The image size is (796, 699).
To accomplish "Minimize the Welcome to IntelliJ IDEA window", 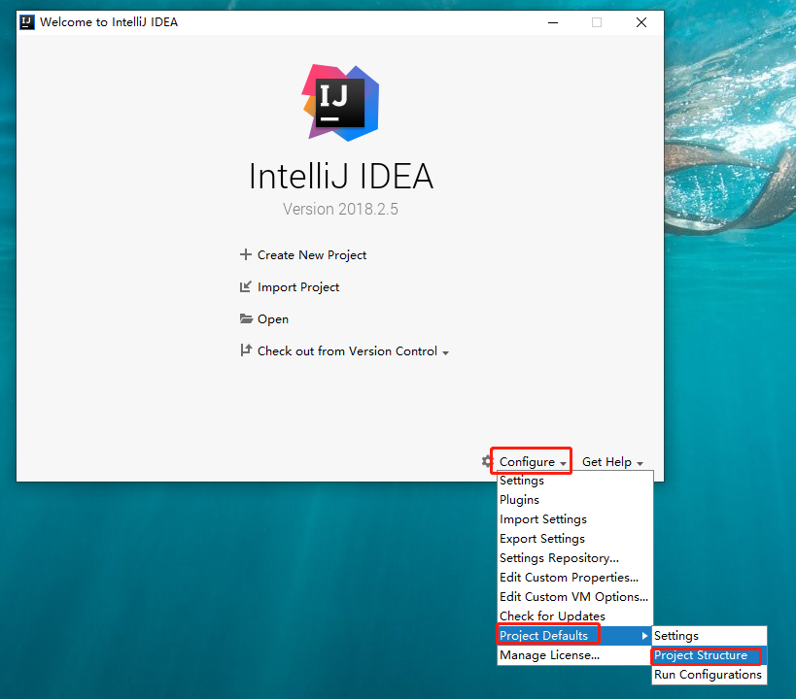I will (553, 22).
